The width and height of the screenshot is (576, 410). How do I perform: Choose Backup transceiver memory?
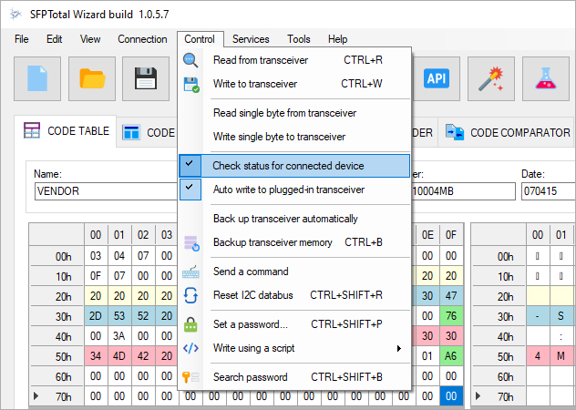[x=294, y=242]
